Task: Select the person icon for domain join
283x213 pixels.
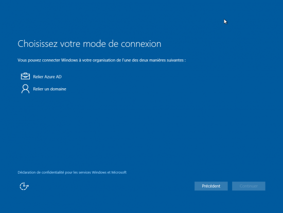Action: pos(25,89)
